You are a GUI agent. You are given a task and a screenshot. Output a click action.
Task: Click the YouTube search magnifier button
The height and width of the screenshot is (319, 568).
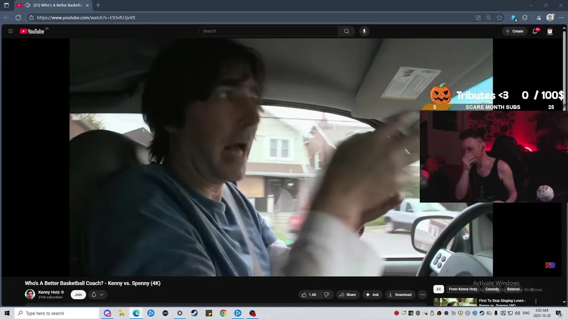click(347, 31)
